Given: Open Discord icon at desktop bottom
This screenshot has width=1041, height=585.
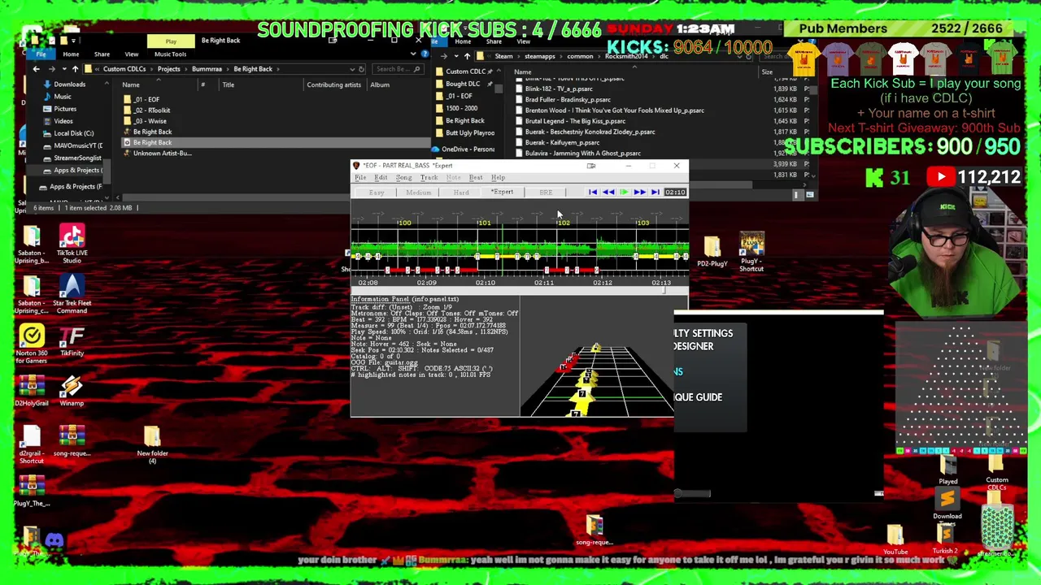Looking at the screenshot, I should click(x=54, y=540).
